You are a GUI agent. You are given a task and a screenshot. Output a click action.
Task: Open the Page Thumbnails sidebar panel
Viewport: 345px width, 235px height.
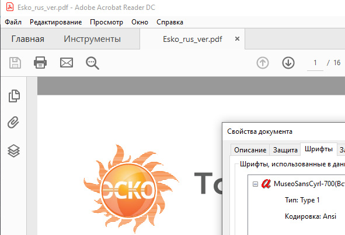pos(14,96)
